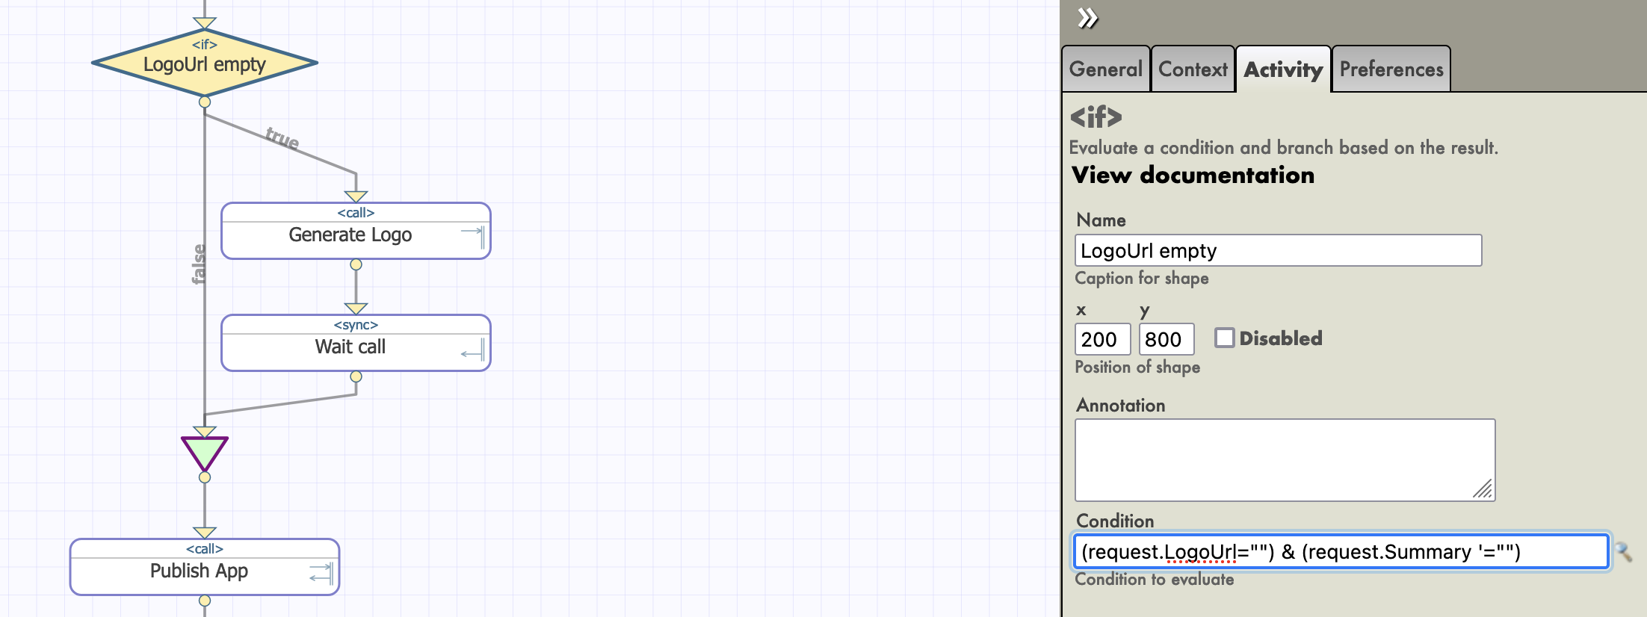The width and height of the screenshot is (1647, 617).
Task: Open the View documentation link
Action: click(x=1193, y=175)
